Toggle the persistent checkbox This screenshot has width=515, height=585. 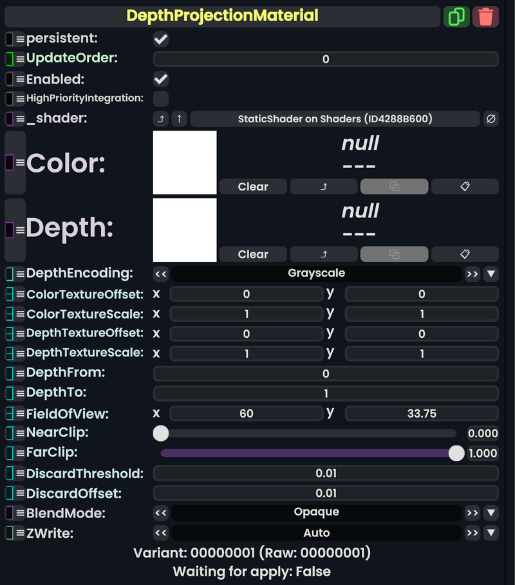(x=160, y=39)
